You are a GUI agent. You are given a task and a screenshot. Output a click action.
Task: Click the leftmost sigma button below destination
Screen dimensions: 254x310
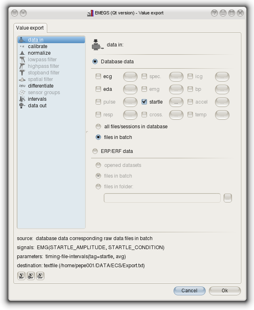click(21, 276)
